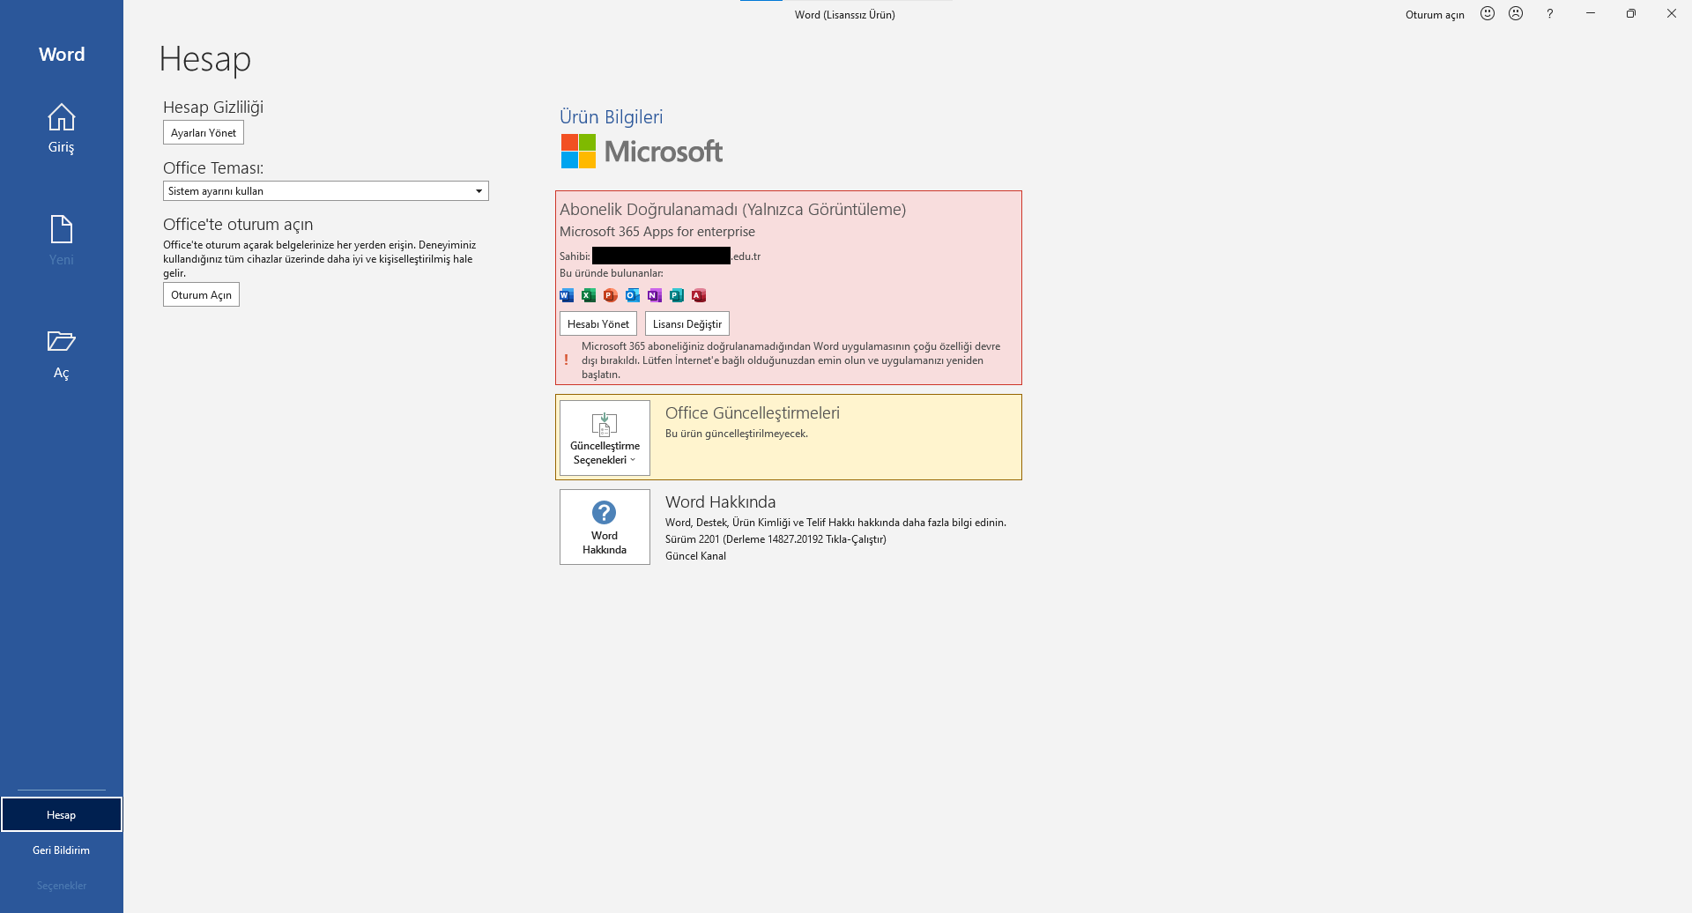
Task: Click the Ürün Bilgileri heading
Action: coord(611,117)
